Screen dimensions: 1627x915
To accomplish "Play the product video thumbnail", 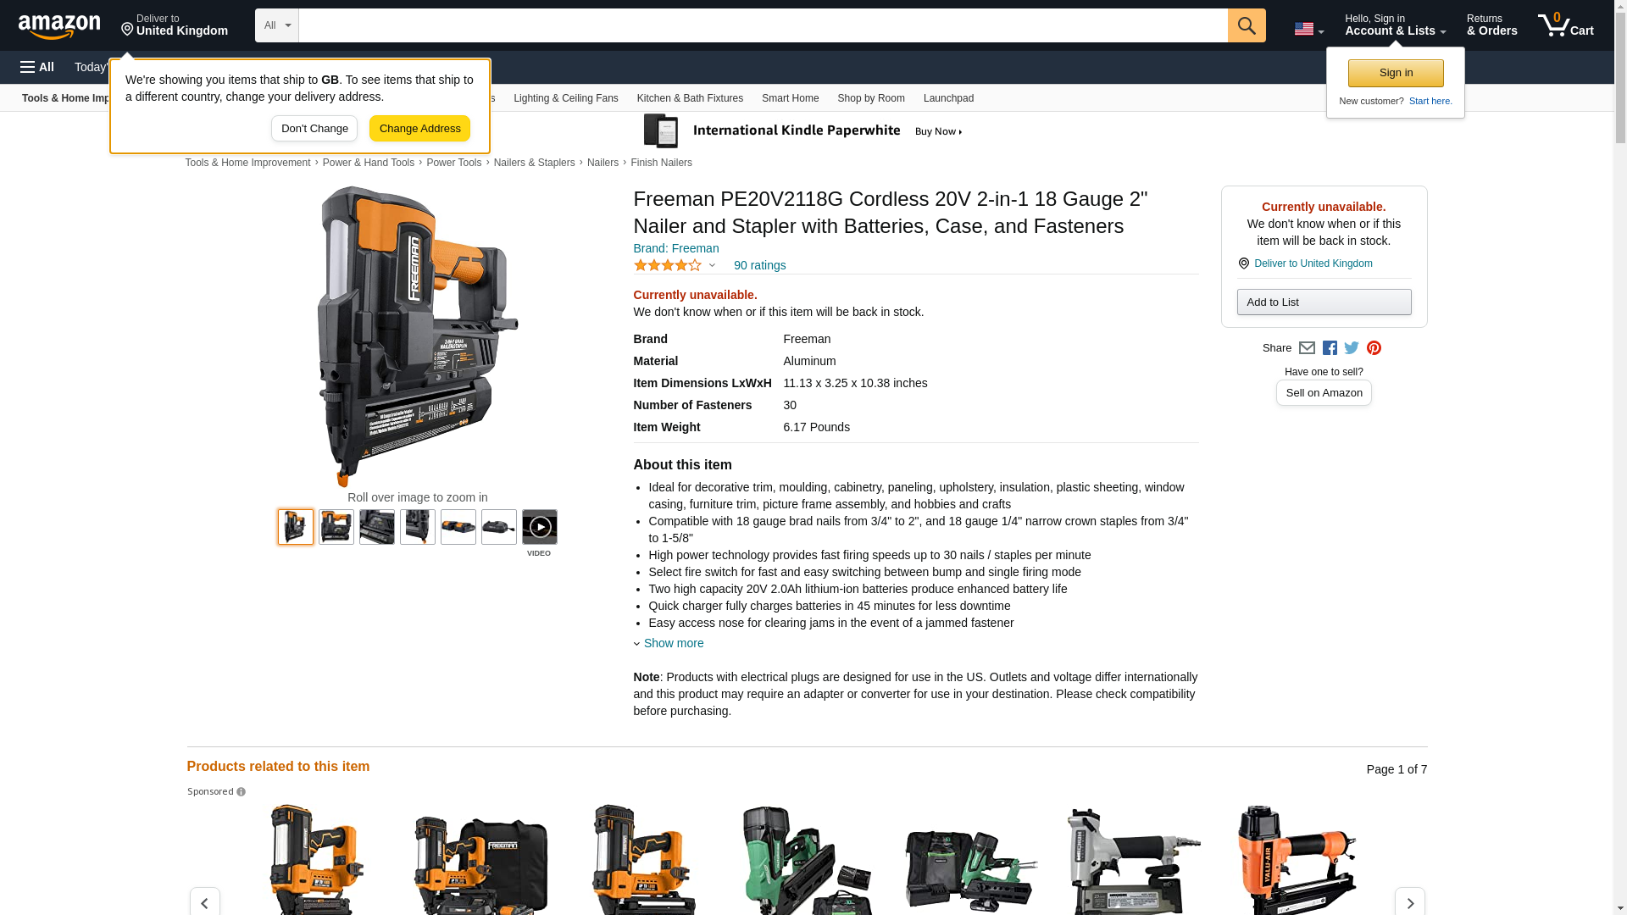I will [539, 527].
